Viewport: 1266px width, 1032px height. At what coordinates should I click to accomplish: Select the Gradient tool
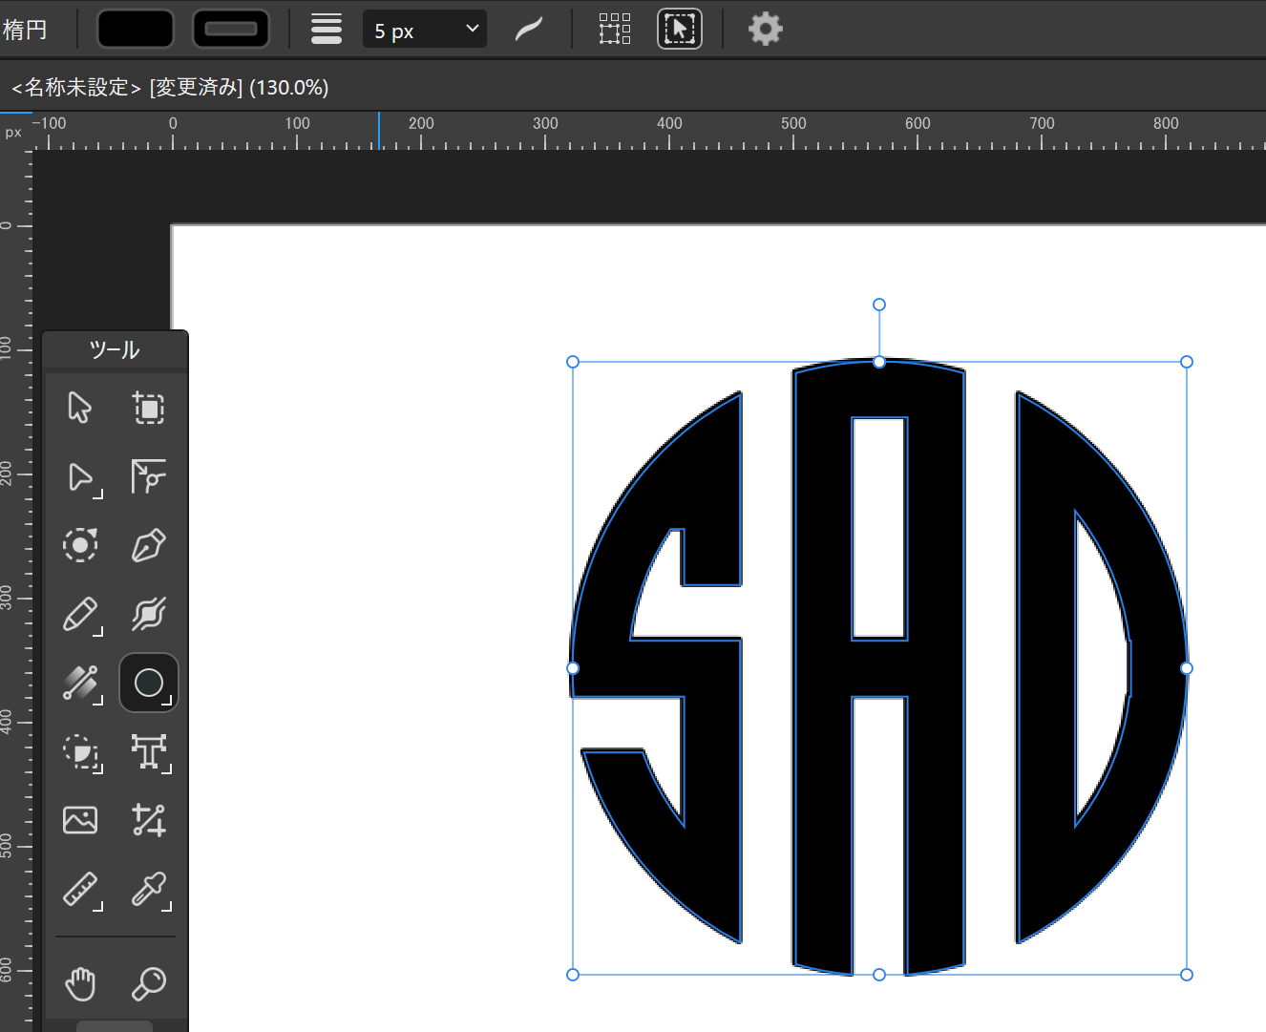80,683
